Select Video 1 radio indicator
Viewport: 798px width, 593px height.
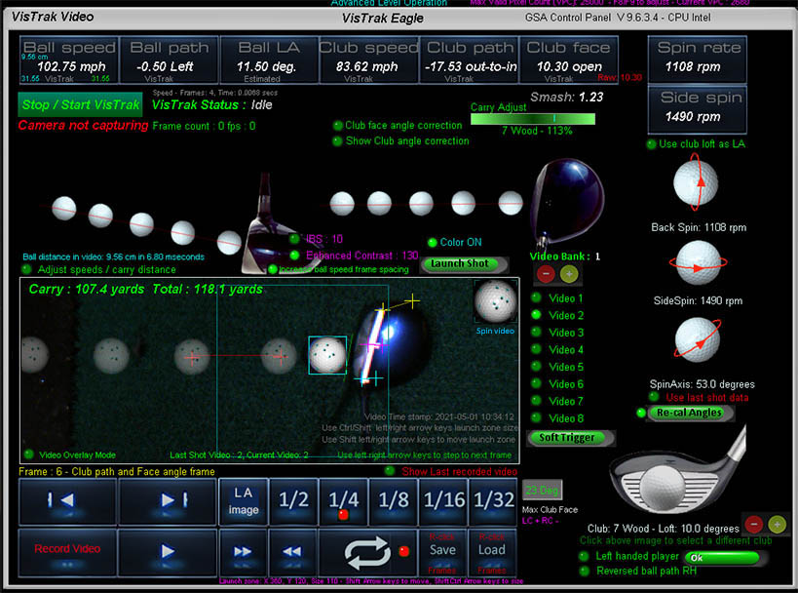click(536, 297)
